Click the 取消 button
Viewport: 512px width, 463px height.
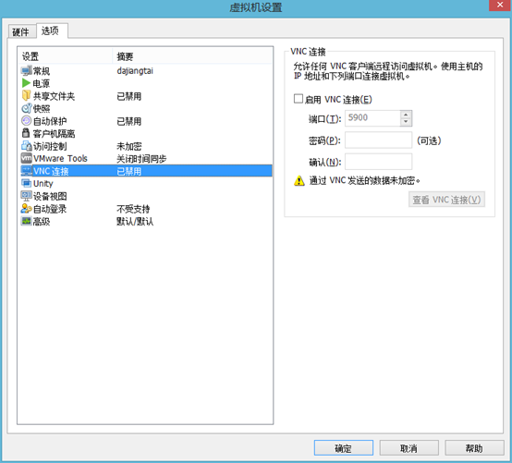(x=408, y=448)
